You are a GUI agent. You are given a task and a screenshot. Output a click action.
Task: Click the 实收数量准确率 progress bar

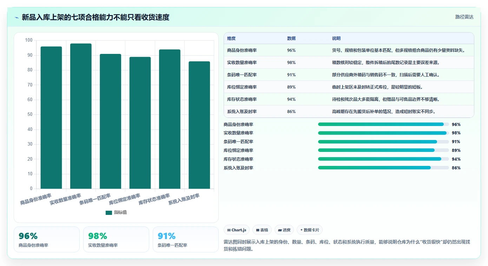[383, 133]
